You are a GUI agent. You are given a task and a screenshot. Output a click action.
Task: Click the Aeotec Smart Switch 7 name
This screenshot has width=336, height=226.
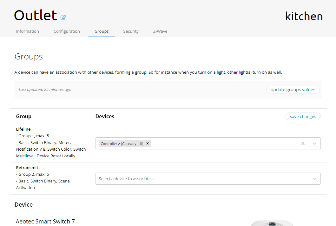click(45, 221)
